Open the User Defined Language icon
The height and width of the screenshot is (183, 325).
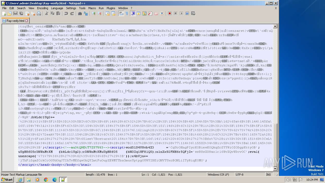tap(139, 13)
